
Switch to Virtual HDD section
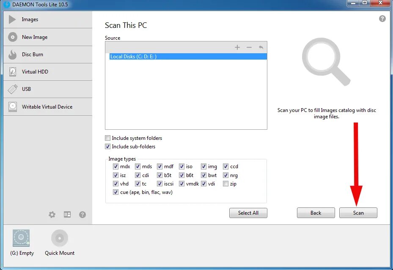[x=48, y=71]
